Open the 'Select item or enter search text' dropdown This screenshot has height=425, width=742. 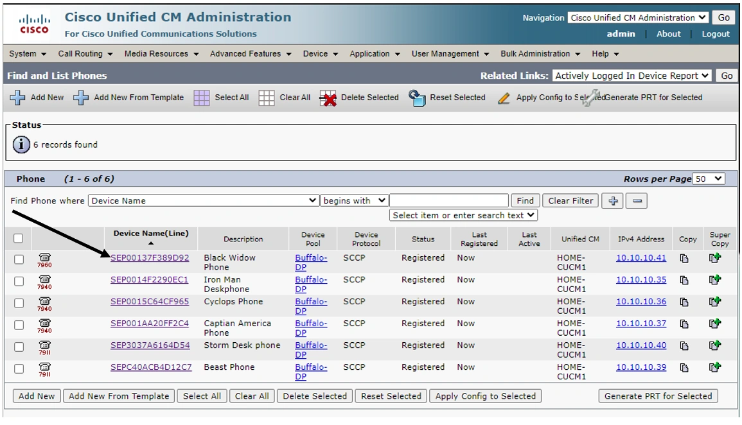click(463, 215)
